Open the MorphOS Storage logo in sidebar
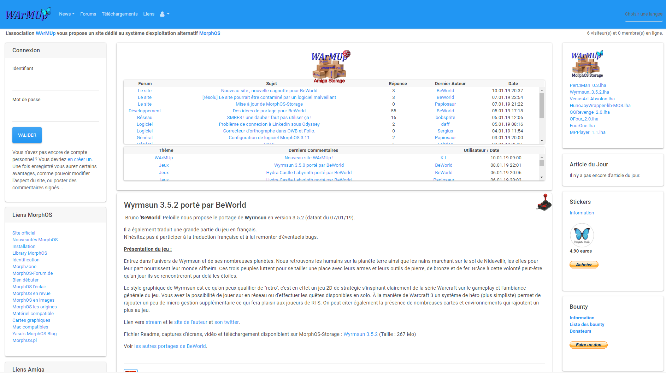Image resolution: width=666 pixels, height=373 pixels. pyautogui.click(x=587, y=64)
